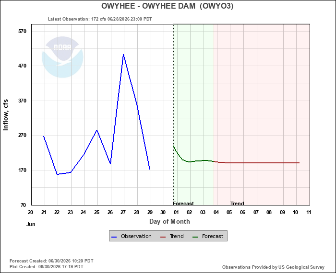Click the x-axis day label 22
Image resolution: width=336 pixels, height=273 pixels.
tap(57, 212)
